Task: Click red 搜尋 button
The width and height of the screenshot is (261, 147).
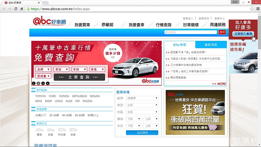Action: [x=222, y=32]
